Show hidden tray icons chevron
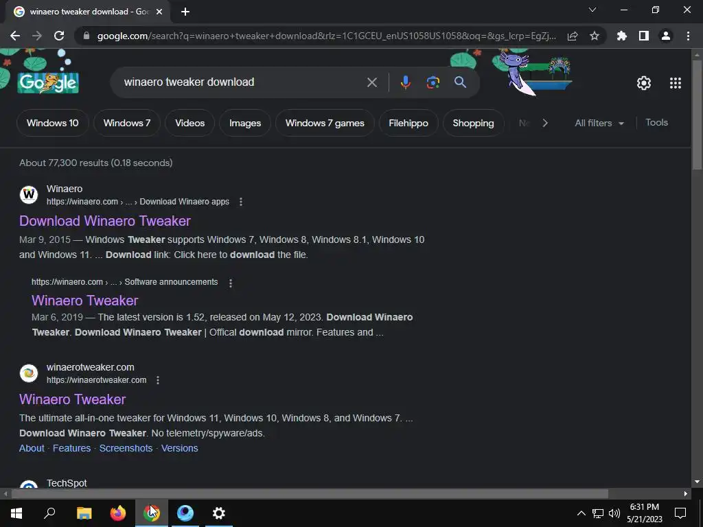Screen dimensions: 703x527 click(581, 513)
